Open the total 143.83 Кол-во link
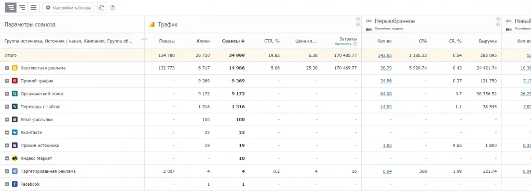 coord(385,55)
